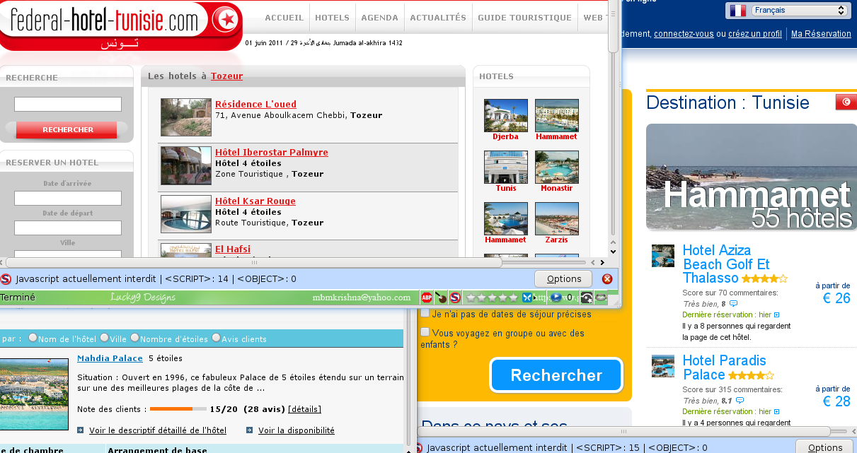The width and height of the screenshot is (857, 453).
Task: Click the front window vertical scrollbar down arrow
Action: coord(614,252)
